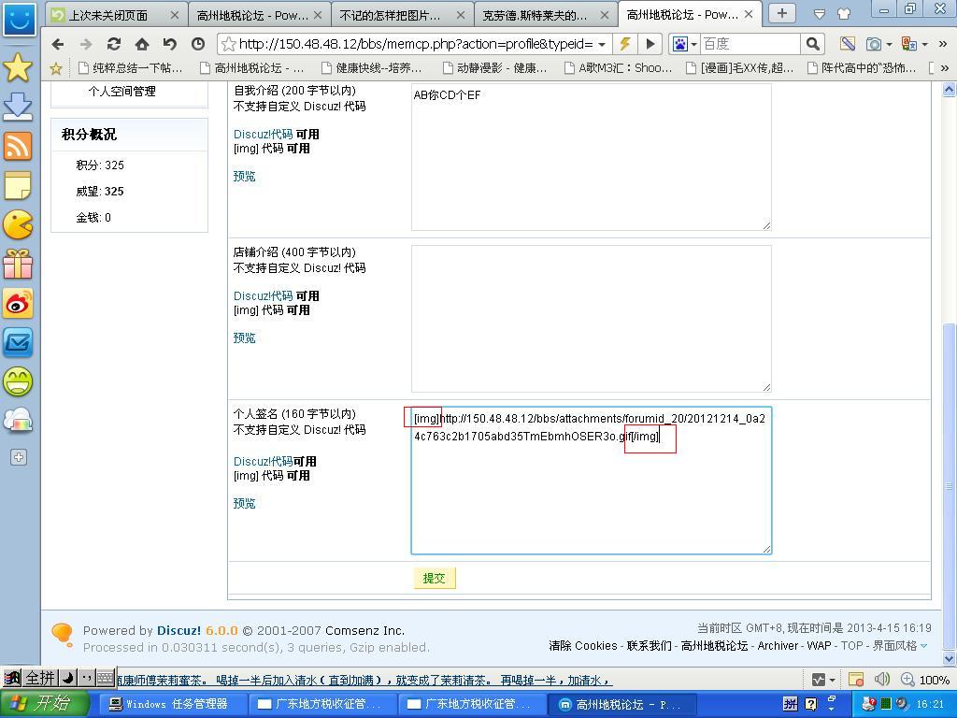957x718 pixels.
Task: Open the RSS feed sidebar icon
Action: (x=18, y=146)
